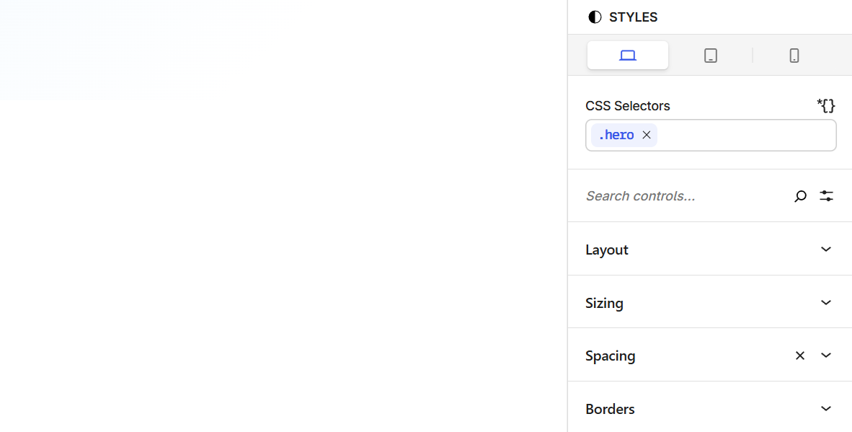Image resolution: width=852 pixels, height=432 pixels.
Task: Select the .hero CSS selector chip
Action: [616, 135]
